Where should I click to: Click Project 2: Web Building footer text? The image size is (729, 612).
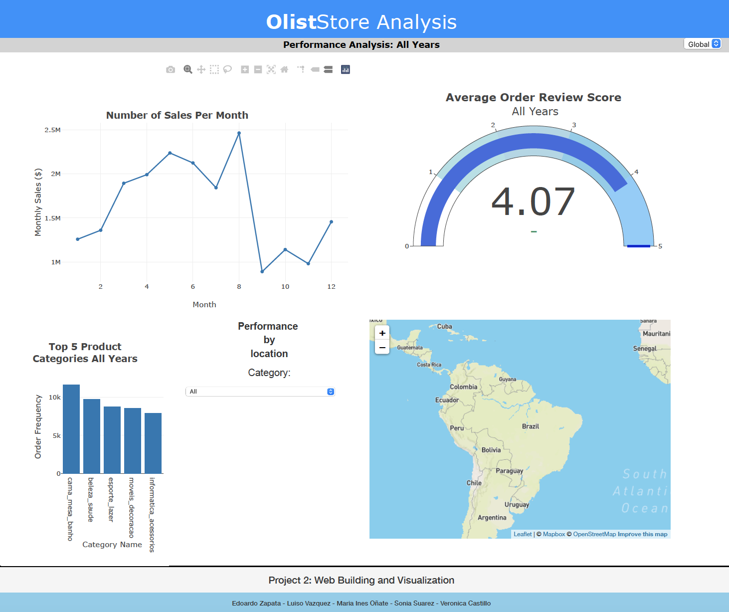click(x=362, y=580)
